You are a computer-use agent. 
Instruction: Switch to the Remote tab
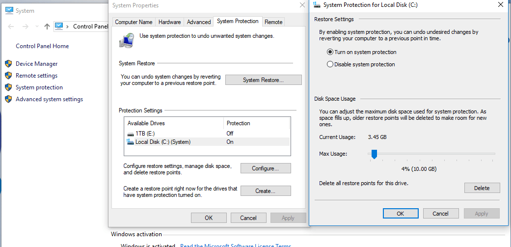click(x=273, y=22)
